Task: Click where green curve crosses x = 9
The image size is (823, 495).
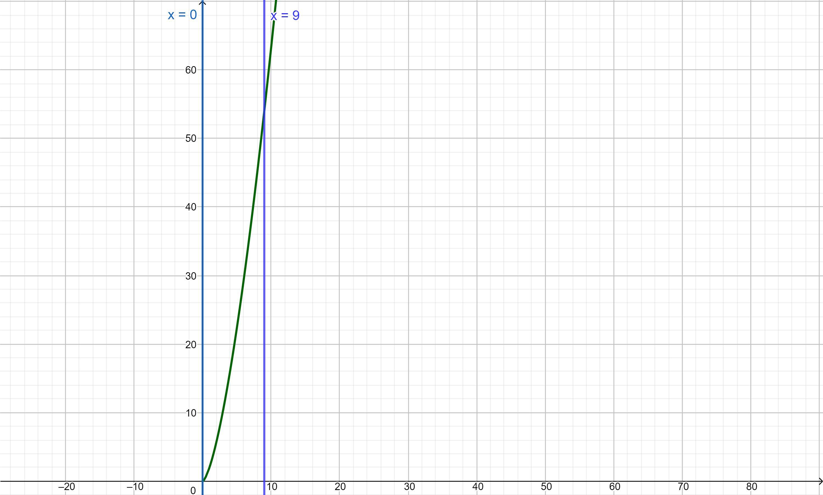Action: 264,111
